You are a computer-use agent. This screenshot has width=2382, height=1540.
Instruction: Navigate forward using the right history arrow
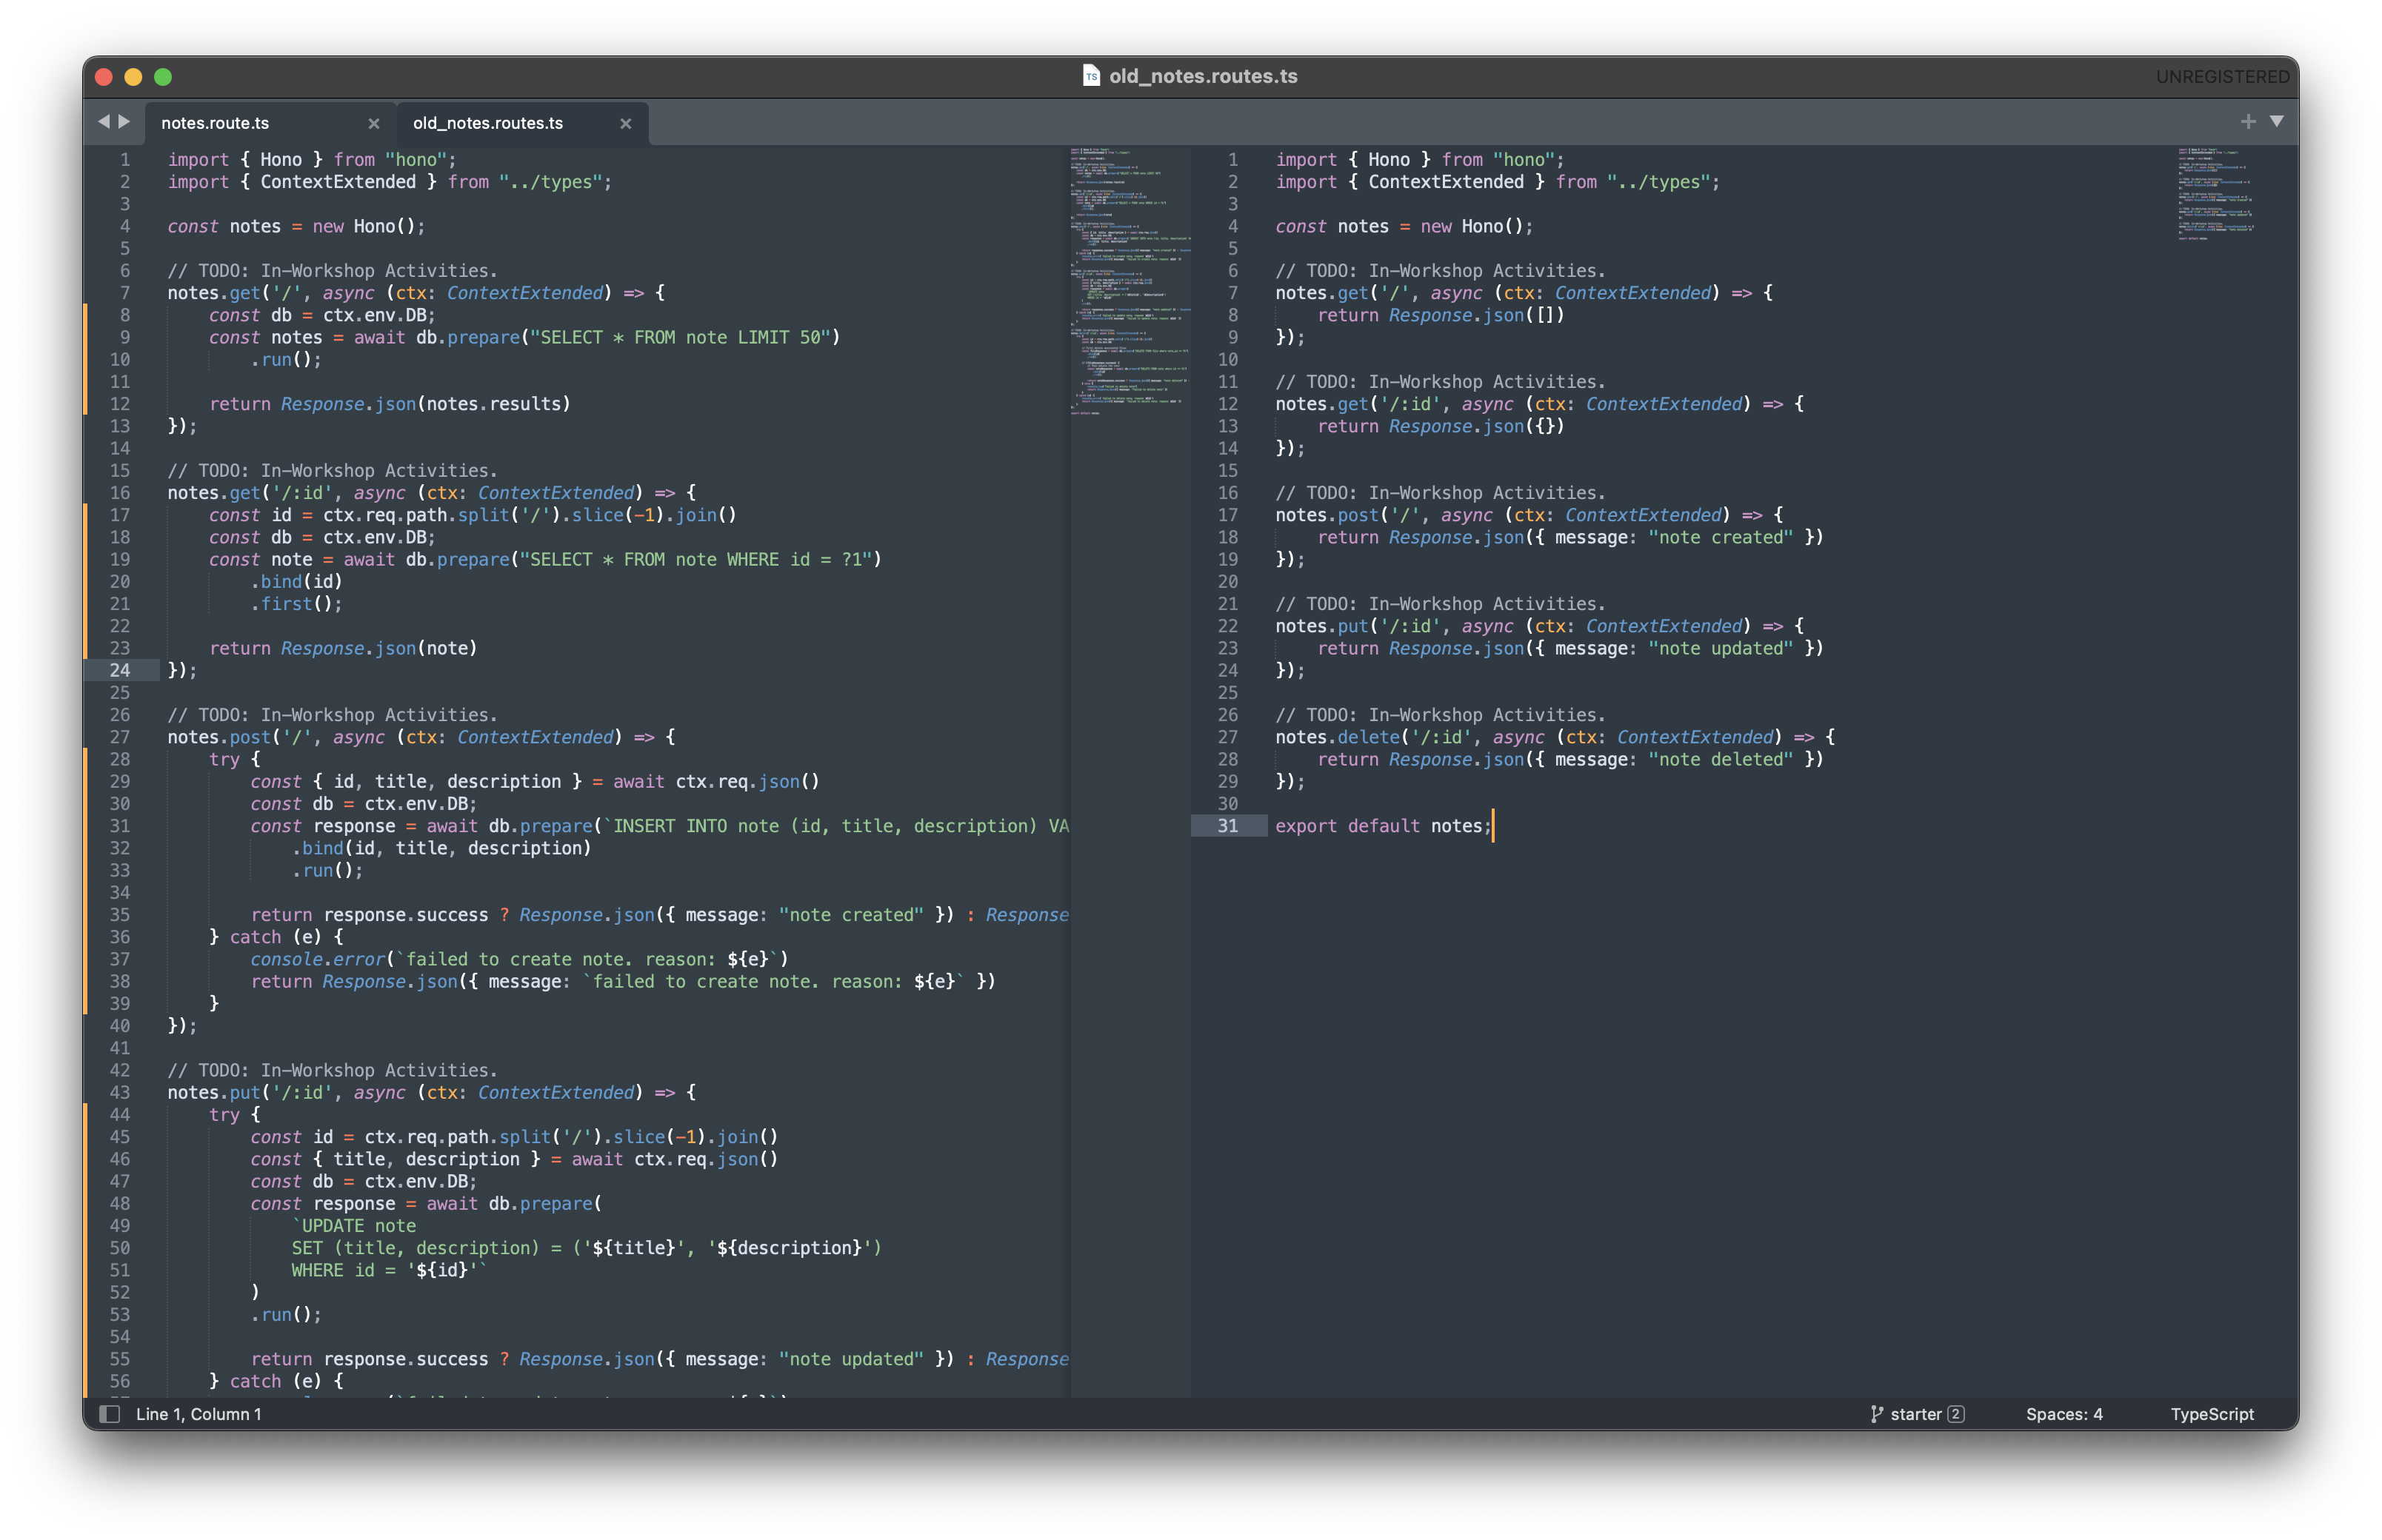(126, 122)
